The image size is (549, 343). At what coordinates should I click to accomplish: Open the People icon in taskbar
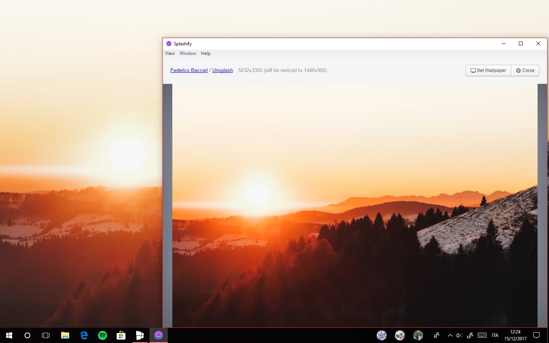[437, 335]
